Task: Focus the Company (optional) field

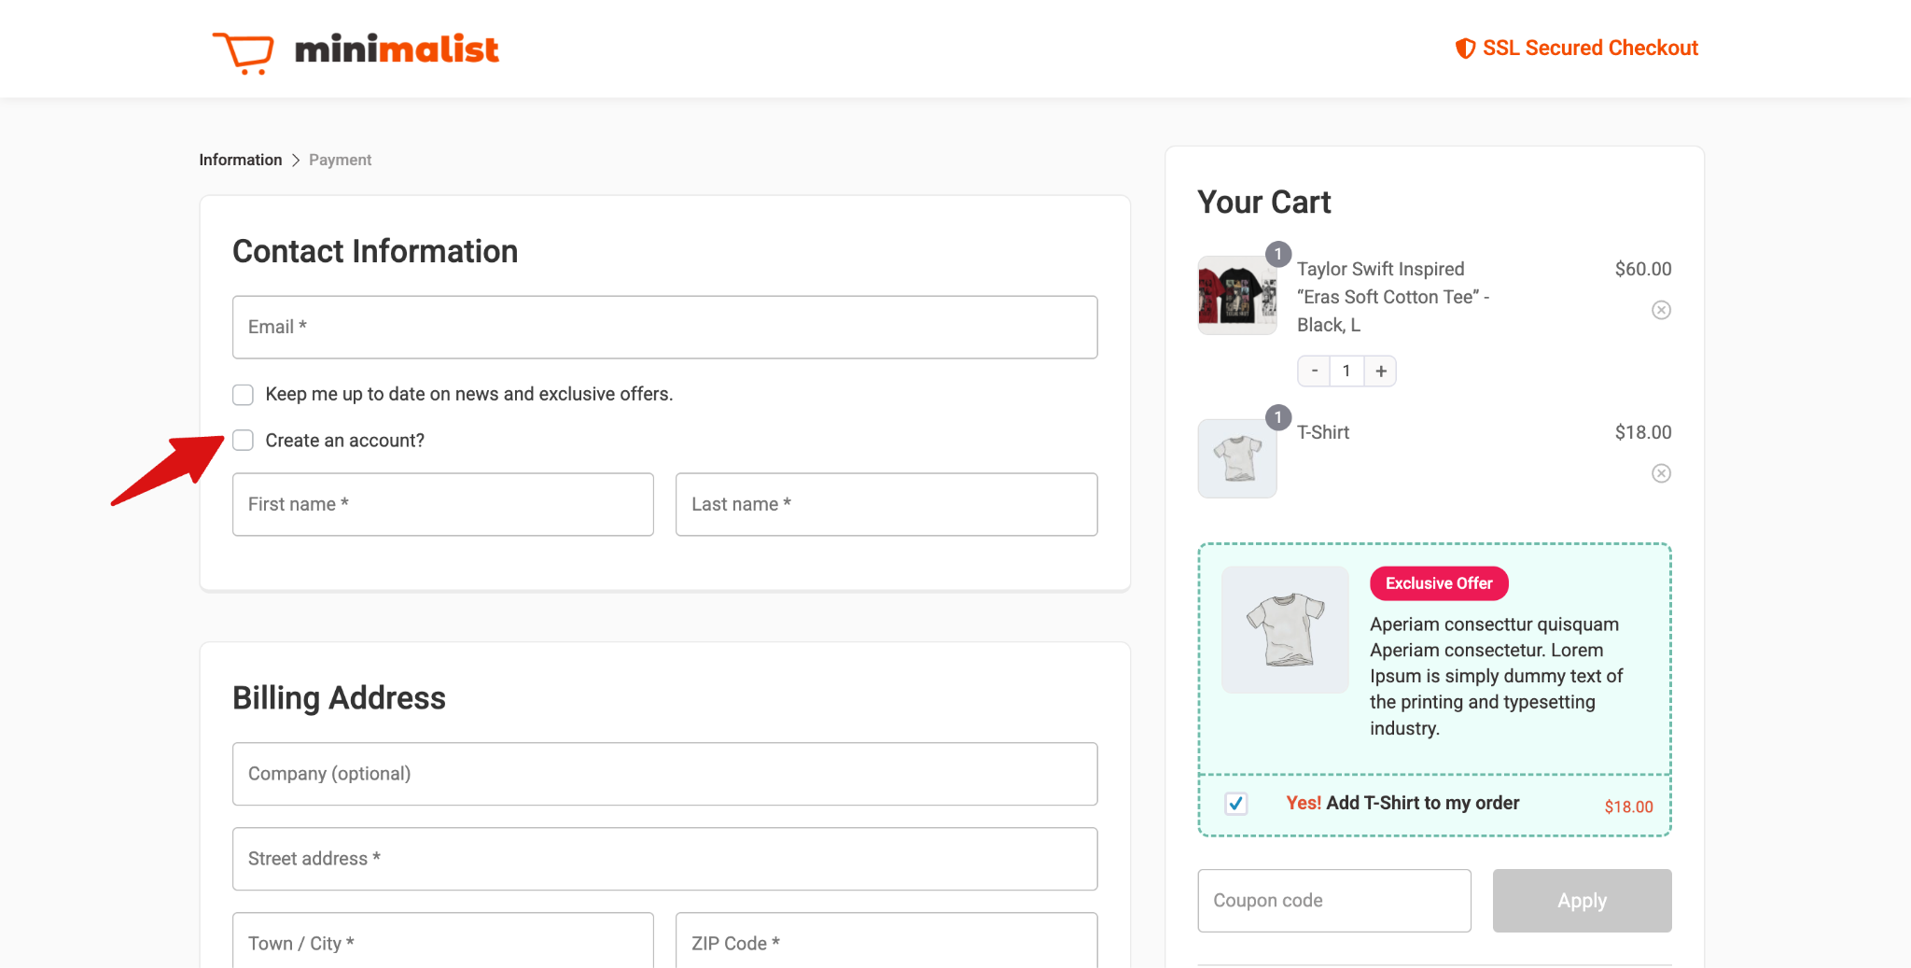Action: pyautogui.click(x=664, y=774)
